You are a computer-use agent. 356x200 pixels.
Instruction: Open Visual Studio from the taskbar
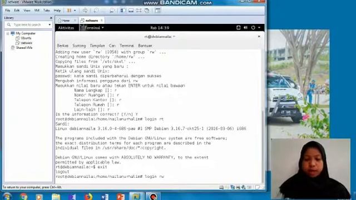coord(72,197)
